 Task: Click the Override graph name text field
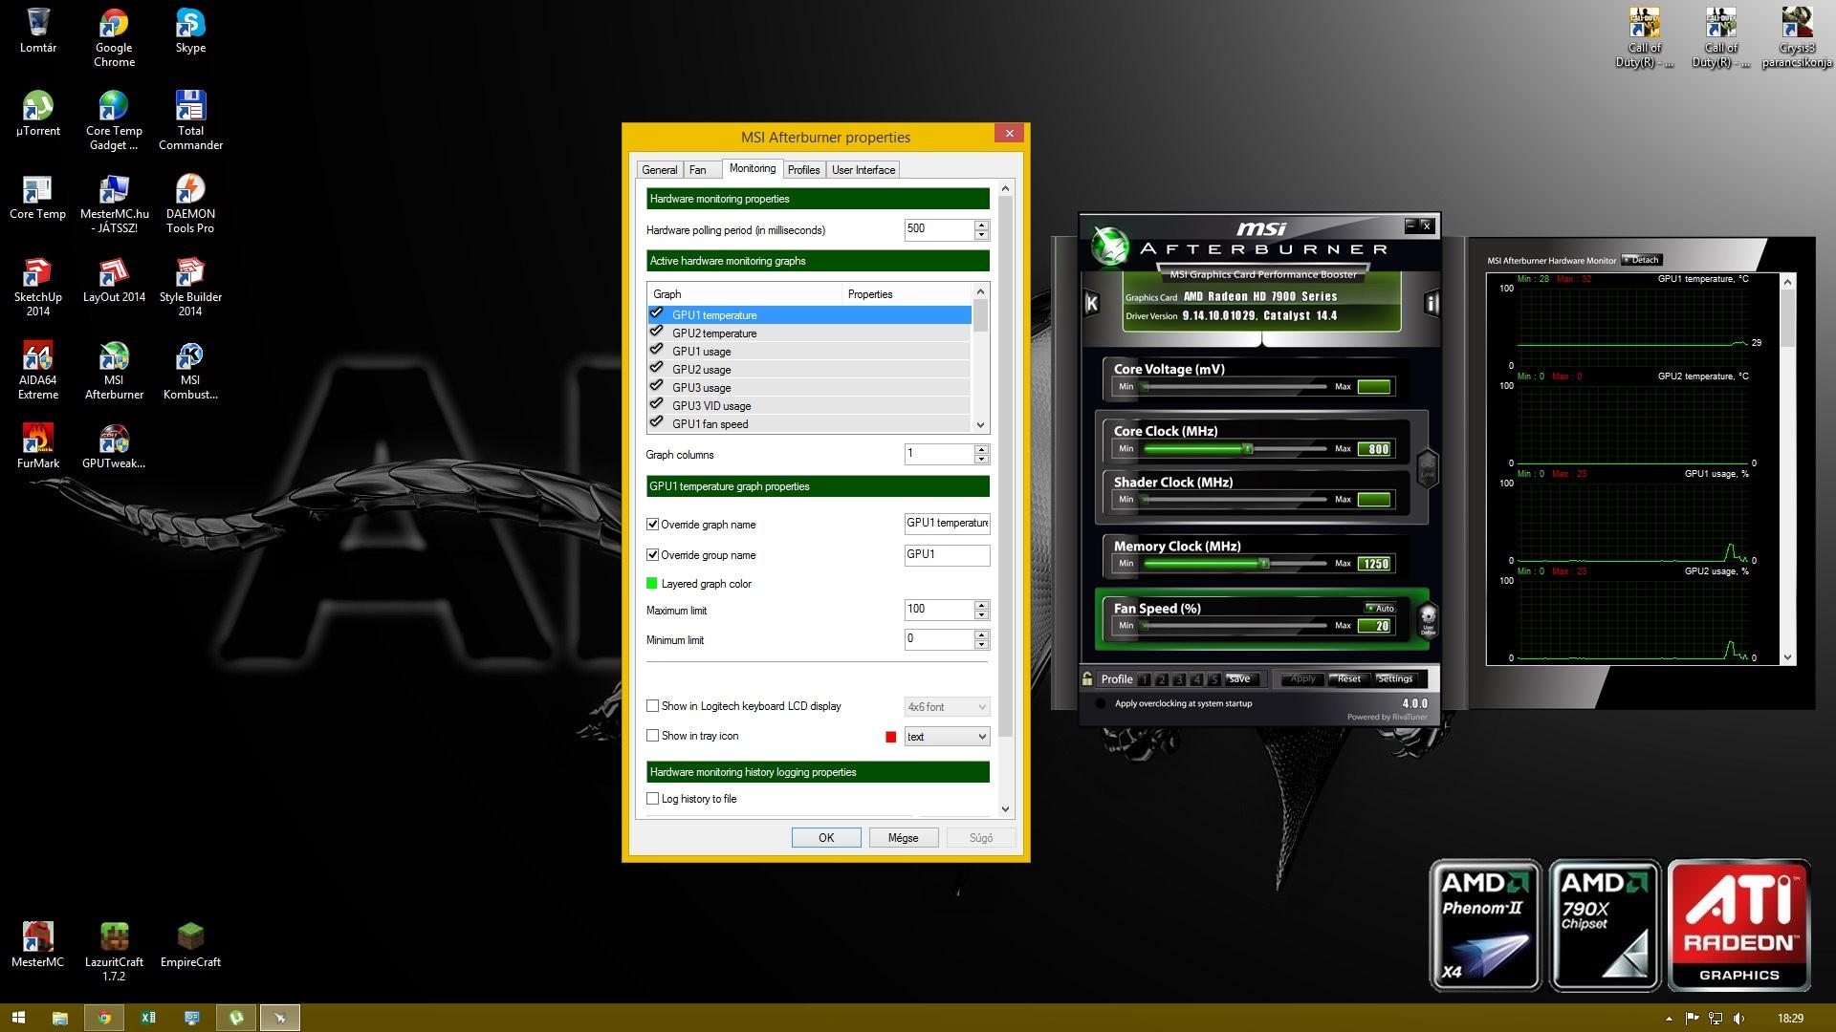pyautogui.click(x=947, y=524)
